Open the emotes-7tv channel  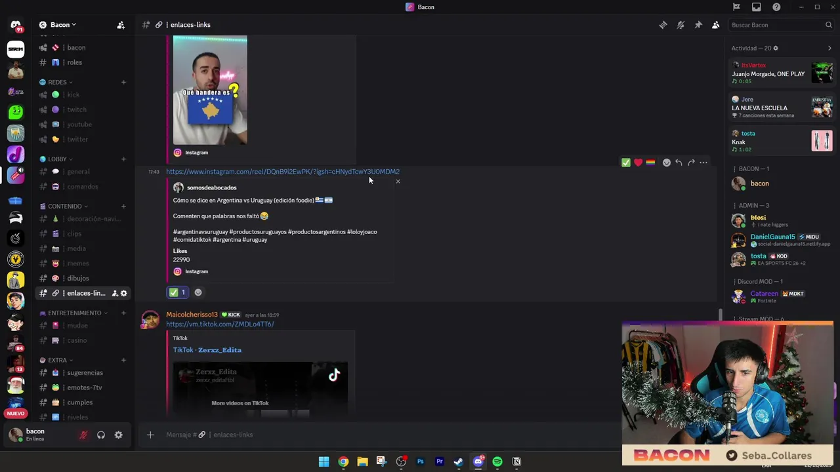click(x=83, y=387)
